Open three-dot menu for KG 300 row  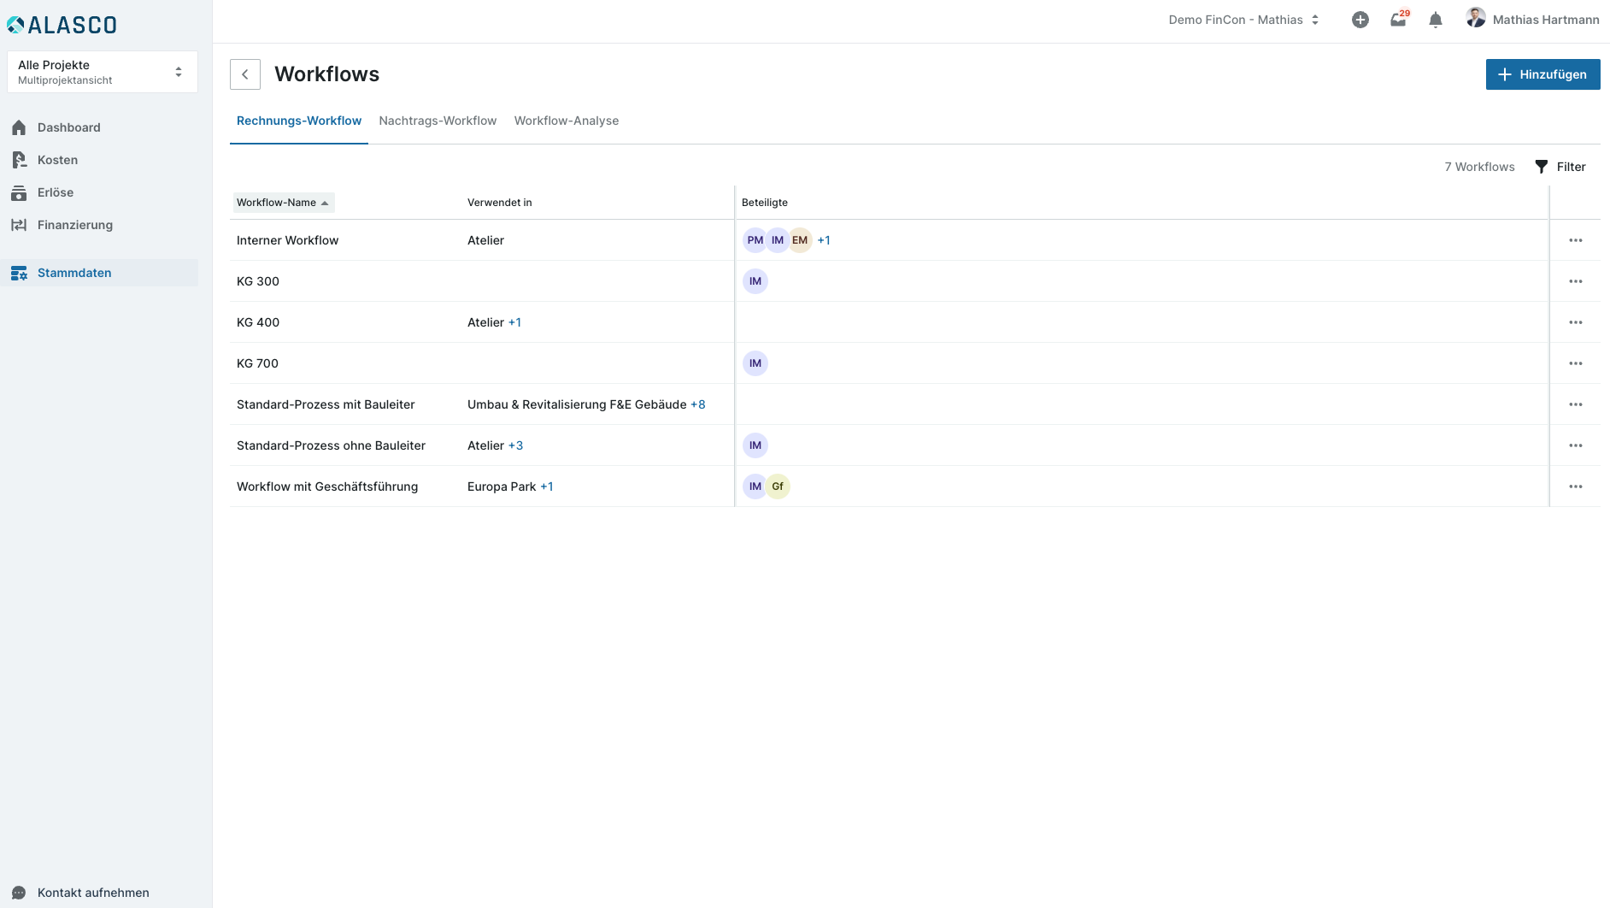tap(1575, 281)
